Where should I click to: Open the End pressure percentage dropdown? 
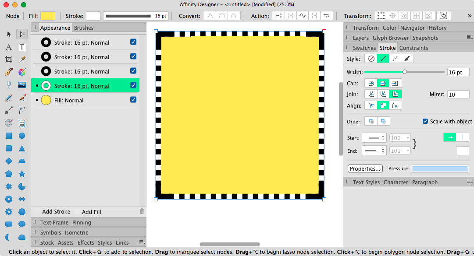click(x=400, y=150)
